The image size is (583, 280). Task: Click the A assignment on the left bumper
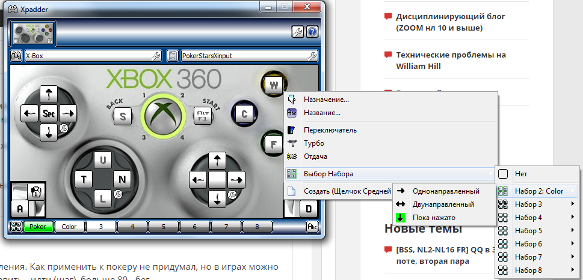point(20,209)
